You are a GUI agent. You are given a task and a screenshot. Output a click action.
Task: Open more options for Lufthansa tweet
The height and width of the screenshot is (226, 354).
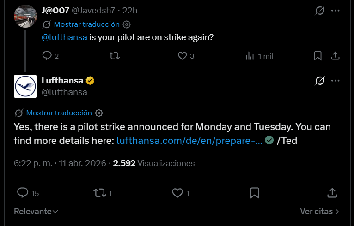pyautogui.click(x=336, y=81)
